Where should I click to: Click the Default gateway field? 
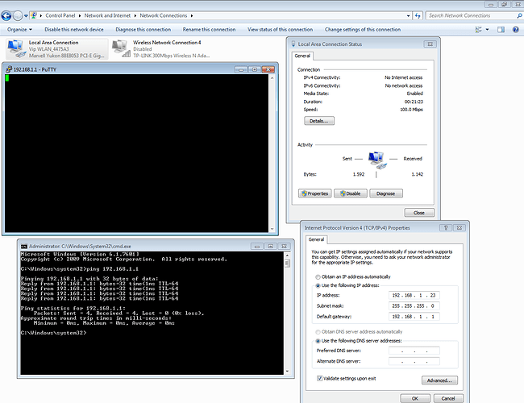(414, 317)
